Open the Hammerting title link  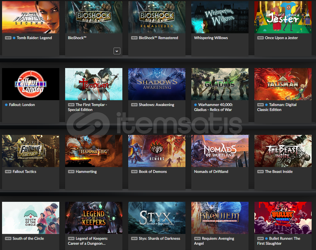point(86,172)
